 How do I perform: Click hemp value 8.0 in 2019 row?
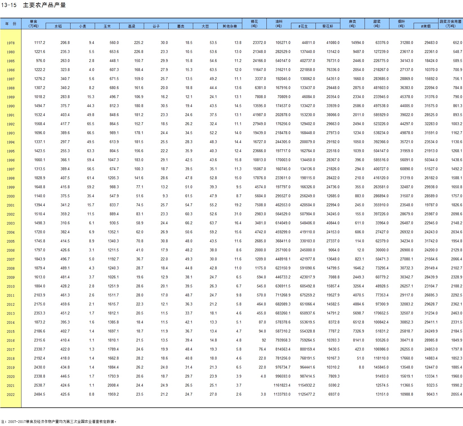click(361, 367)
